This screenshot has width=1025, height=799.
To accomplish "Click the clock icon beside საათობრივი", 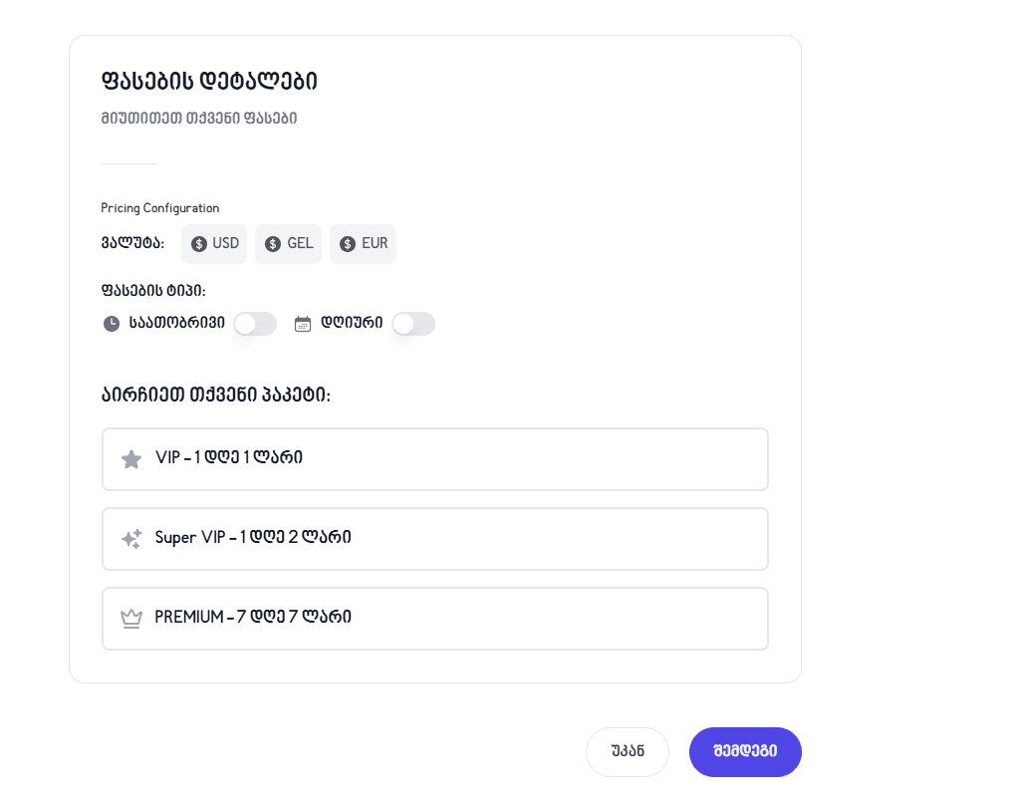I will [111, 323].
